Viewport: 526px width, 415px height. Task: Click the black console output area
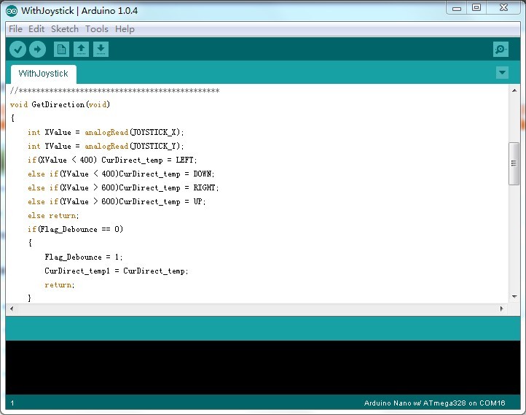pos(263,368)
